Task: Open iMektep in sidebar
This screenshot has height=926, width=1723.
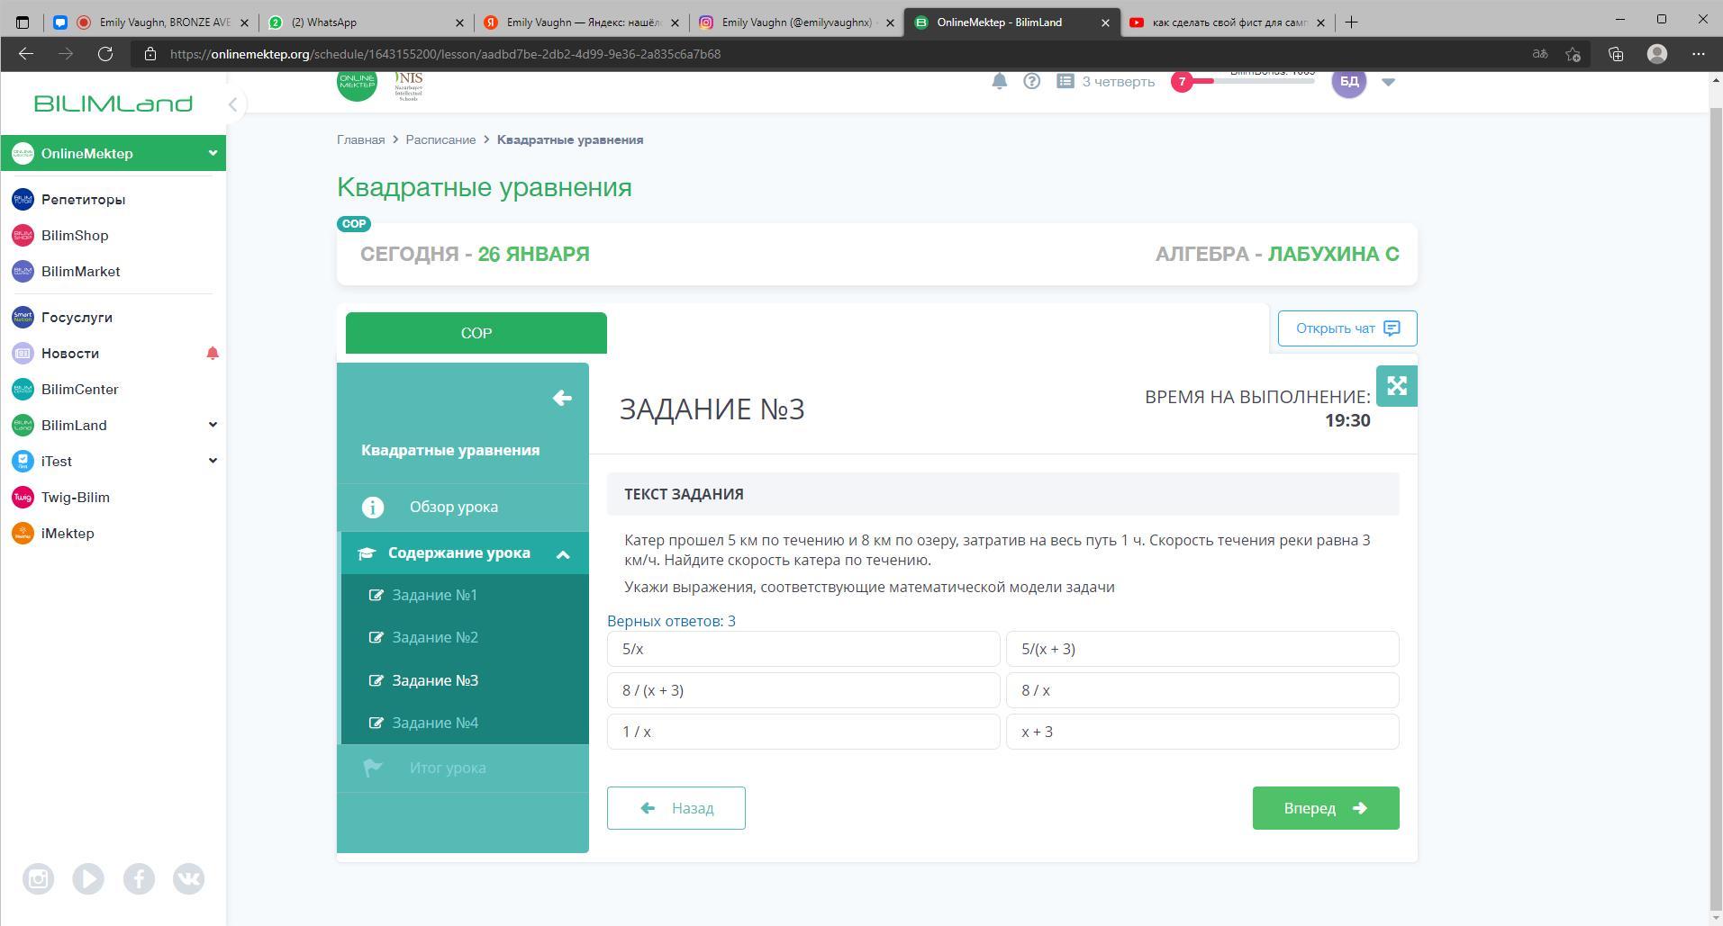Action: [x=68, y=534]
